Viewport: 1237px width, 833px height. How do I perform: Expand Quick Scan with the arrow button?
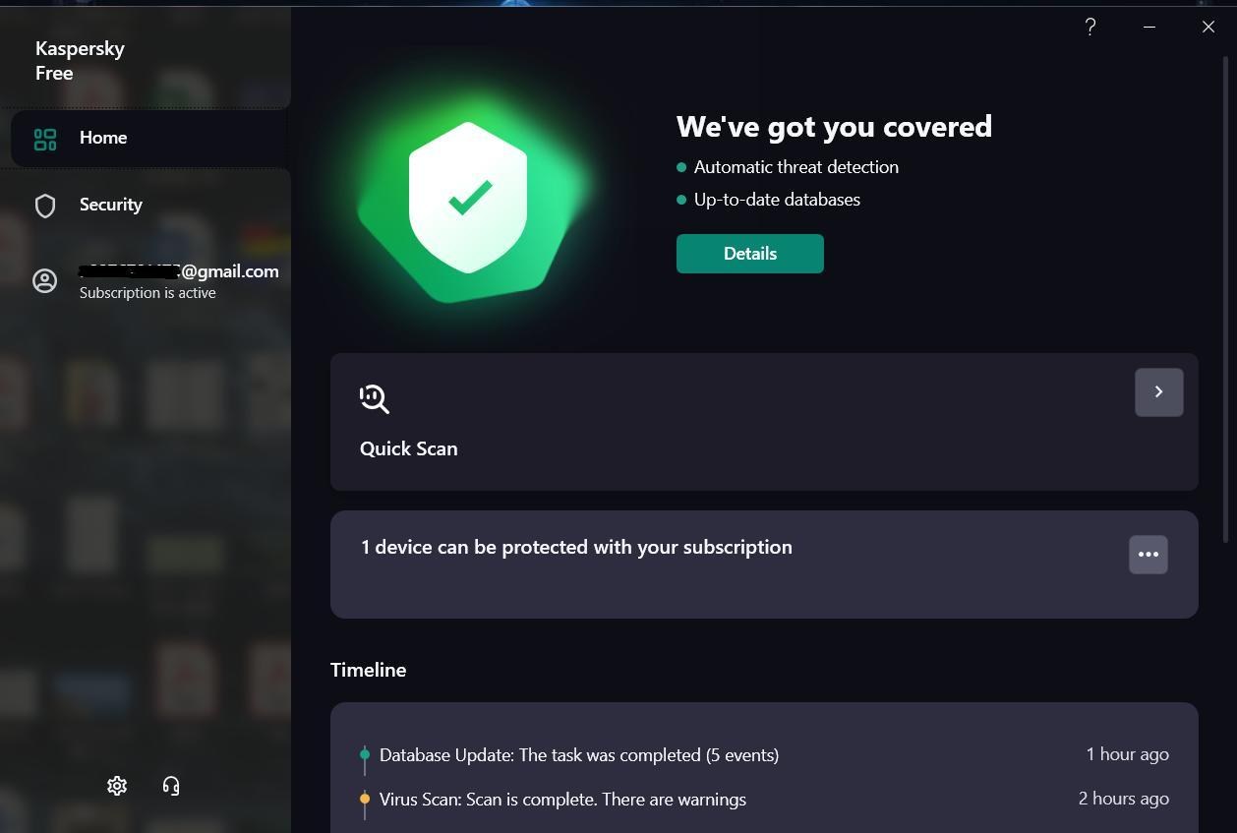pos(1158,392)
